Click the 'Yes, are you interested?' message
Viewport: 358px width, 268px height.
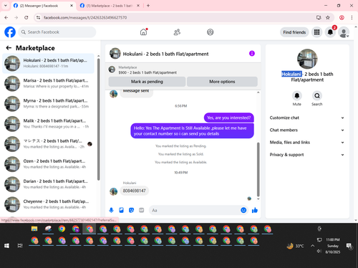(228, 118)
